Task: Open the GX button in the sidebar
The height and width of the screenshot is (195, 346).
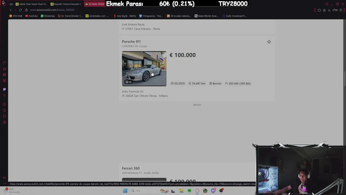Action: click(x=4, y=178)
